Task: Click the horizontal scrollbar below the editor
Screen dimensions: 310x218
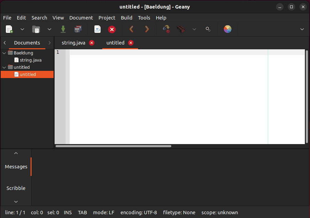Action: coord(113,146)
